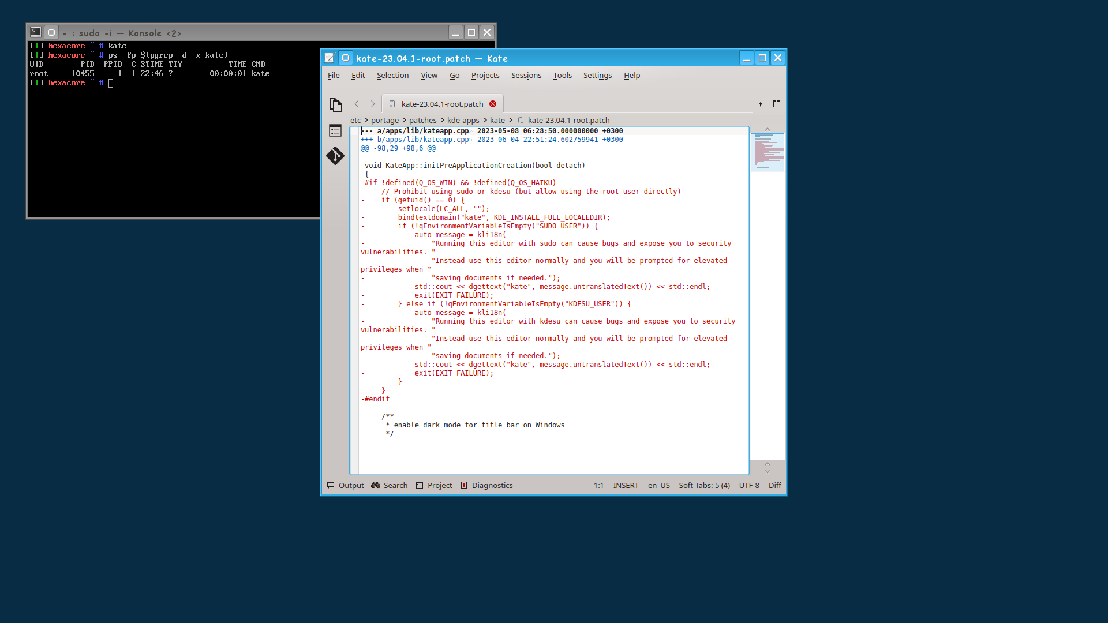The width and height of the screenshot is (1108, 623).
Task: Minimize the Kate window
Action: (747, 58)
